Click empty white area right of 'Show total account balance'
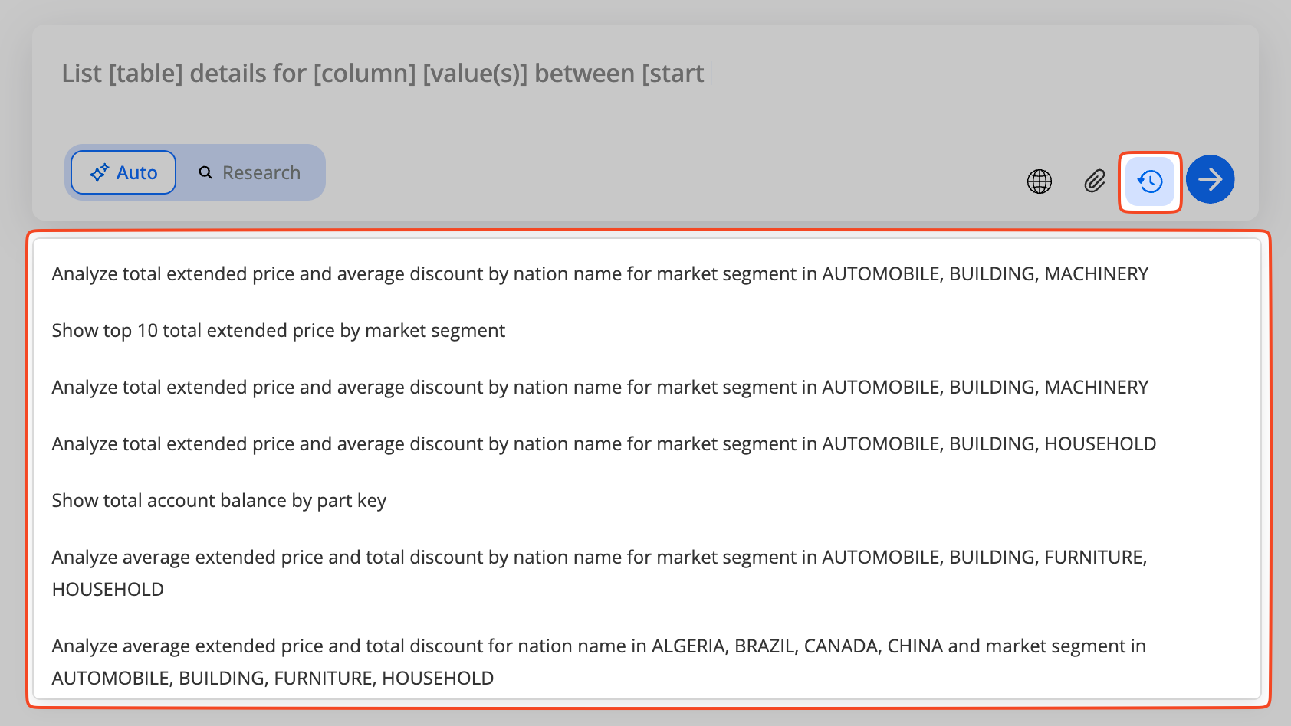The height and width of the screenshot is (726, 1291). [767, 501]
